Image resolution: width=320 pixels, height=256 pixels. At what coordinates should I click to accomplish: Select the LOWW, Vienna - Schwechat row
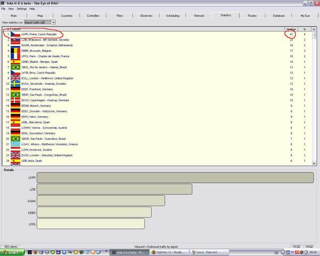click(x=157, y=128)
